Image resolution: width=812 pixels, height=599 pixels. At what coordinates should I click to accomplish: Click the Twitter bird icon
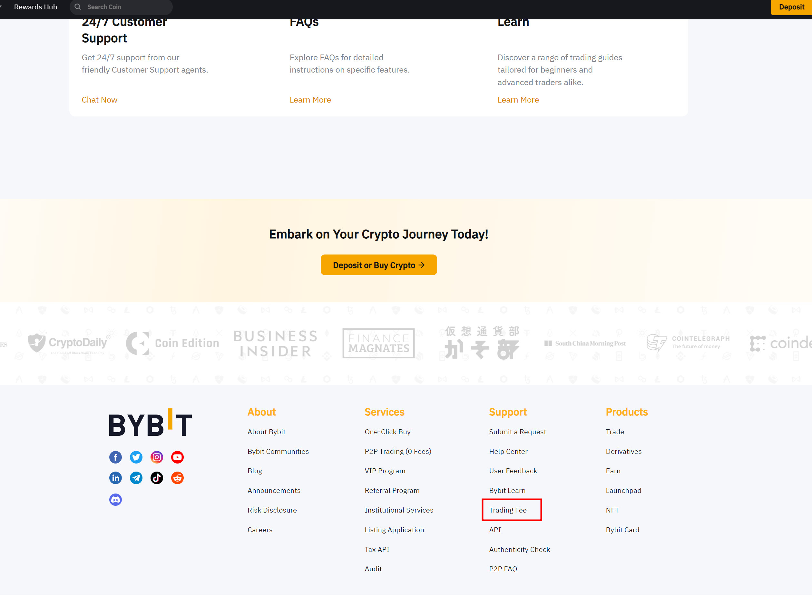(136, 457)
